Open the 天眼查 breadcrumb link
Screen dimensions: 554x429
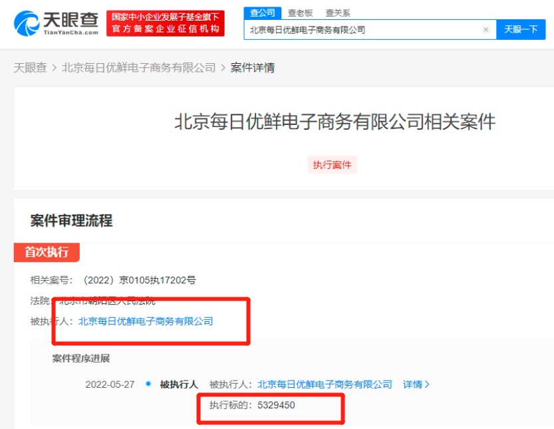tap(31, 67)
